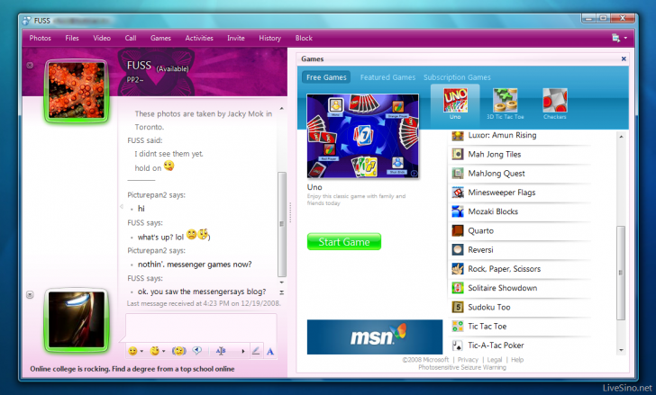
Task: Click the Tic Tac Toe icon
Action: 458,326
